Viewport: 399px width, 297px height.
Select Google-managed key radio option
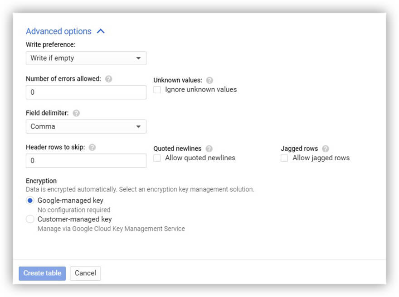30,201
